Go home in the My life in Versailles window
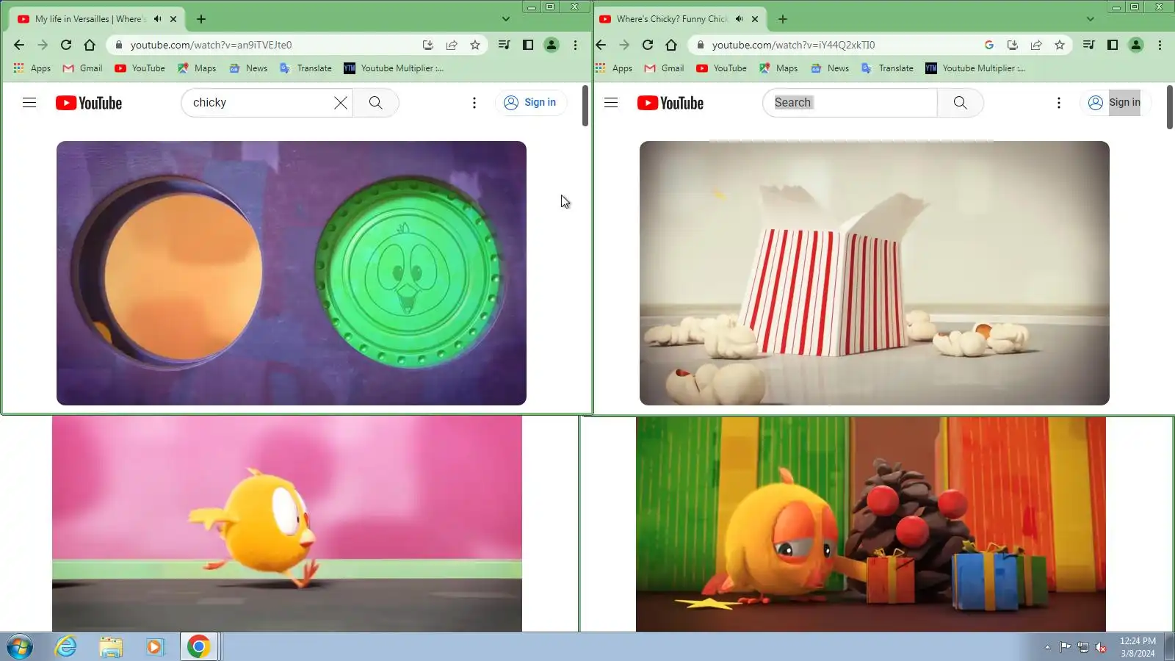Viewport: 1175px width, 661px height. point(90,45)
